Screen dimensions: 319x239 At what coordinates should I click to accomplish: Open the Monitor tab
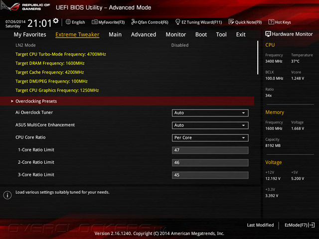point(176,34)
